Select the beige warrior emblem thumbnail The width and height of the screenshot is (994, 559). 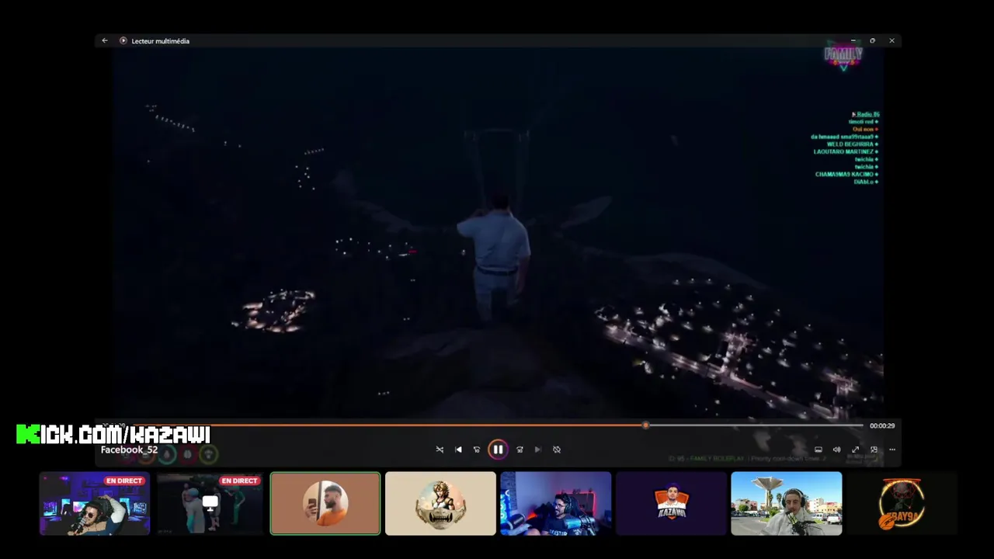point(440,504)
